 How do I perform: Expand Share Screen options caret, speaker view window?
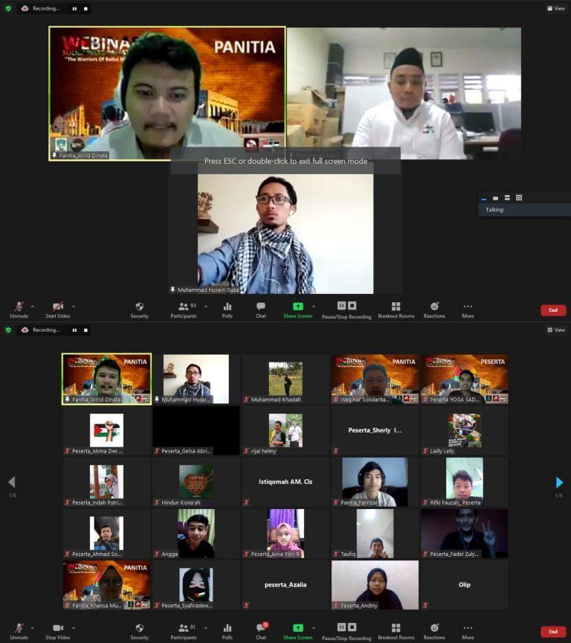point(313,307)
